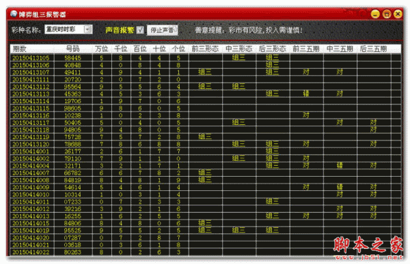410x264 pixels.
Task: Minimize the 博弈组三报警器 window
Action: point(375,14)
